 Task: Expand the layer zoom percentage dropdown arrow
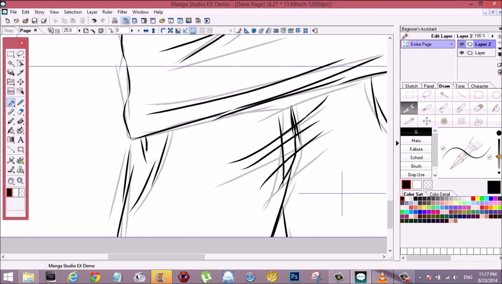(492, 36)
